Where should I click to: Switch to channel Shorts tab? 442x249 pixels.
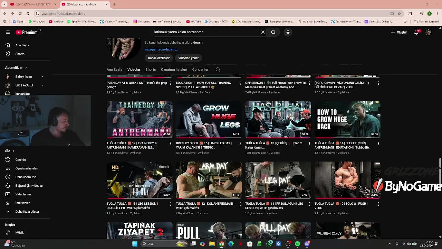pos(151,70)
